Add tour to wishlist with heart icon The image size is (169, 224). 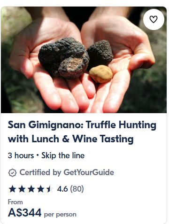(x=154, y=19)
